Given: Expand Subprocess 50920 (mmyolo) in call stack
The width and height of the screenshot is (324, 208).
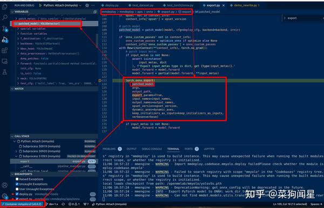Looking at the screenshot, I should [17, 151].
